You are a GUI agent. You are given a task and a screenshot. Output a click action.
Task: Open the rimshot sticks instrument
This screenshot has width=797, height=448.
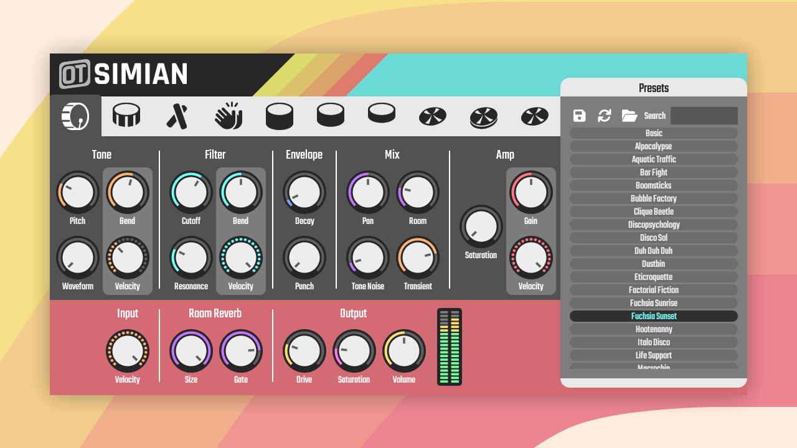point(177,115)
